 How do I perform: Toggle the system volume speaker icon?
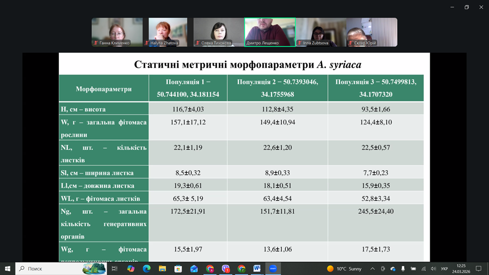click(433, 269)
